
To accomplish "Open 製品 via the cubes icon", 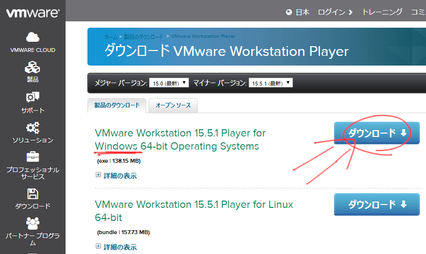I will [33, 67].
